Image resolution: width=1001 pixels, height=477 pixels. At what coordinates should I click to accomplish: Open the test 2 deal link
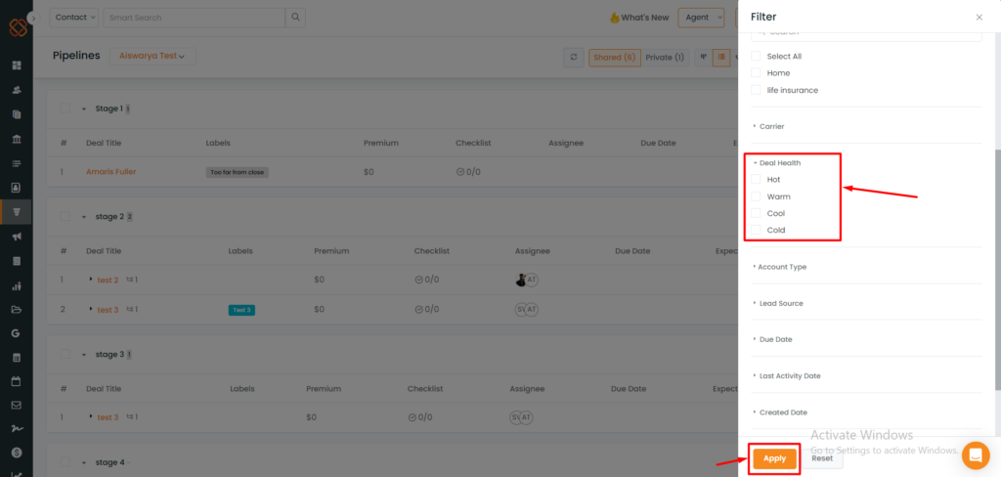108,280
